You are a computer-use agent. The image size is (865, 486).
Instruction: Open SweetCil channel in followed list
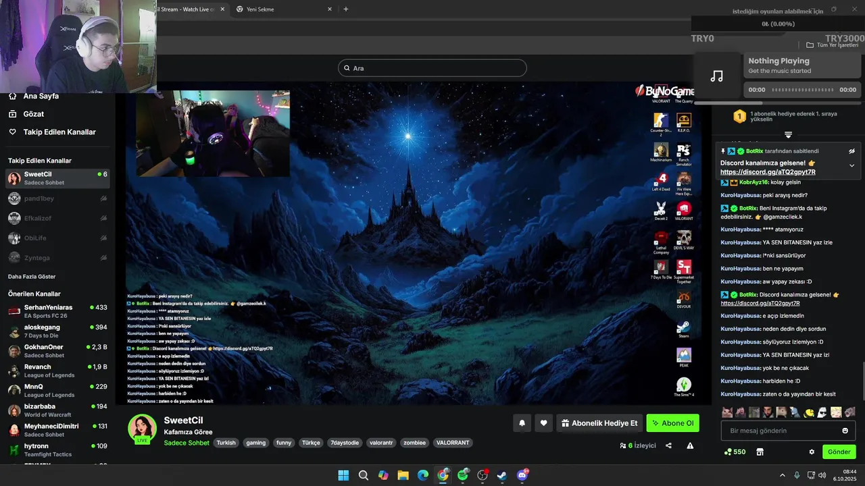coord(57,178)
